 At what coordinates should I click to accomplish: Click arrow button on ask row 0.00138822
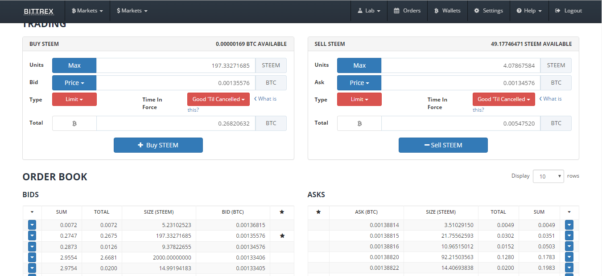tap(569, 268)
